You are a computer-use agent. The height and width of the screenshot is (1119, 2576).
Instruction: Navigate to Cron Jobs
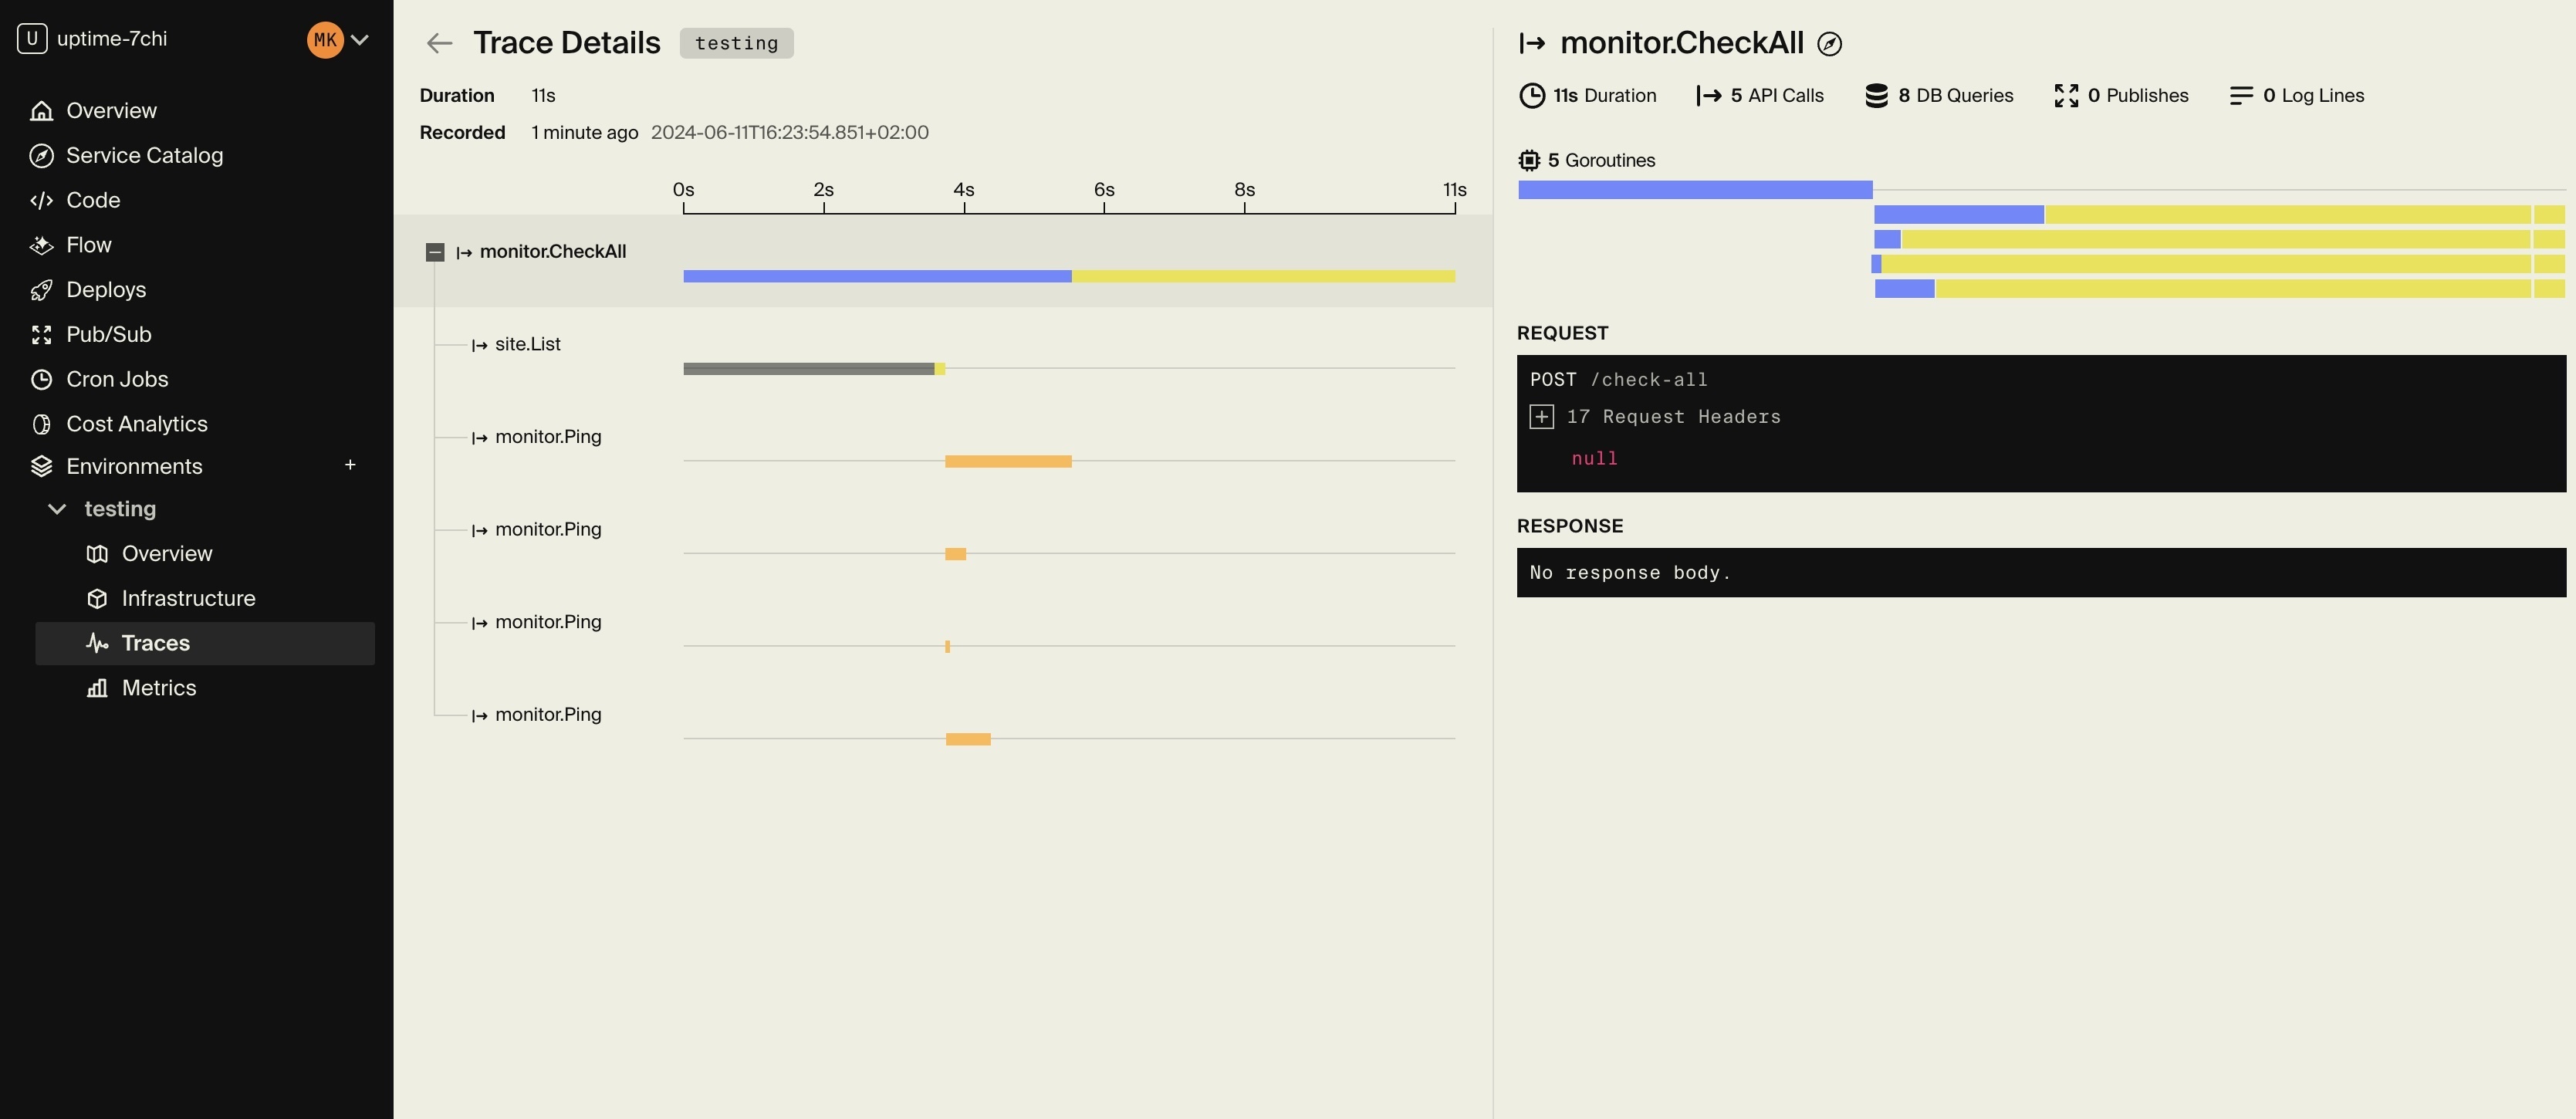click(x=116, y=379)
